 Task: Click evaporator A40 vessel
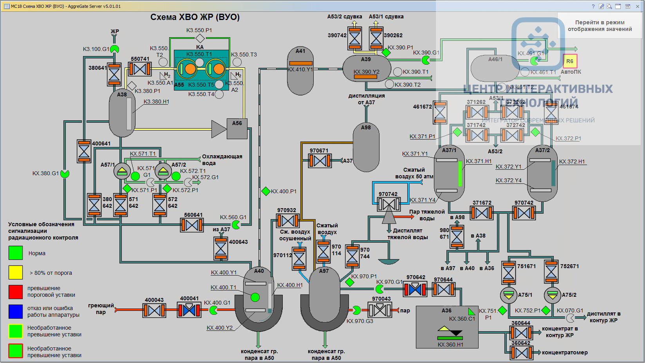pyautogui.click(x=258, y=299)
